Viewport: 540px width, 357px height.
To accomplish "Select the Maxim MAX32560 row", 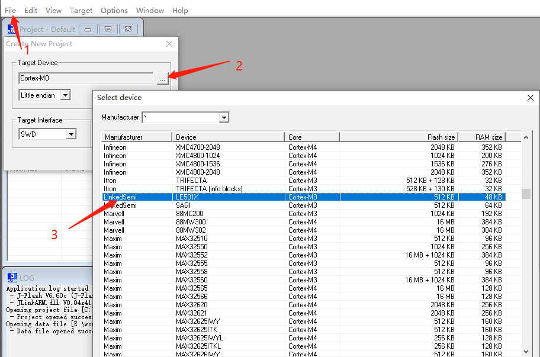I will pyautogui.click(x=304, y=280).
